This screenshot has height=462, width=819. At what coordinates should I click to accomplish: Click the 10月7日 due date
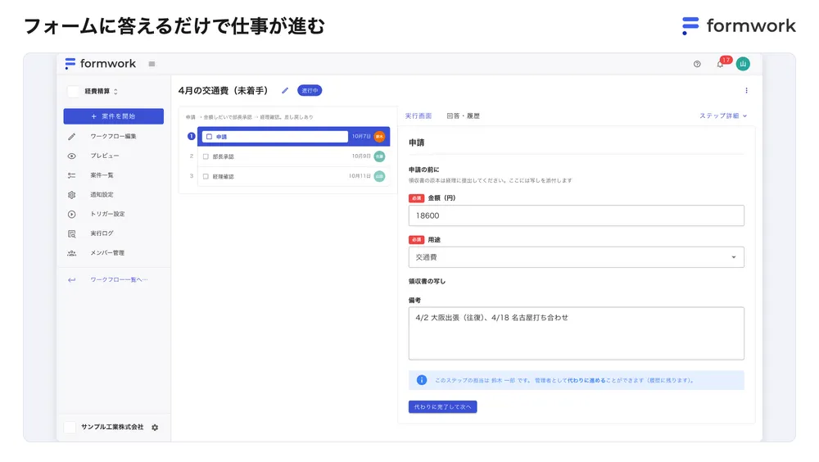coord(361,137)
